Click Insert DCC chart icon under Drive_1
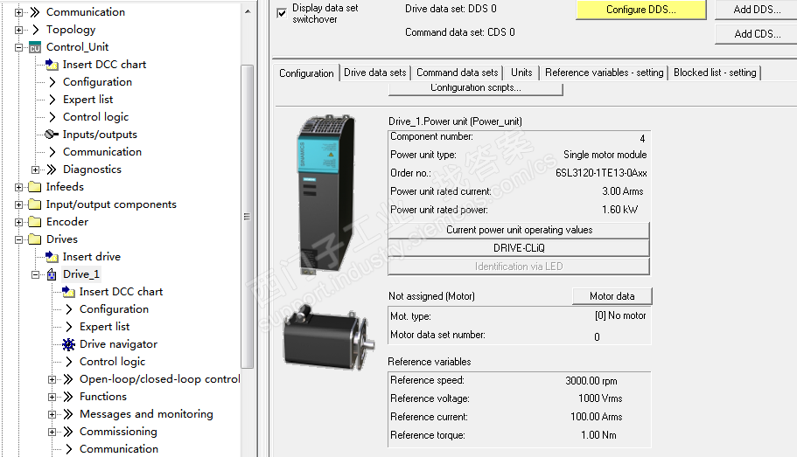The height and width of the screenshot is (457, 797). point(68,292)
